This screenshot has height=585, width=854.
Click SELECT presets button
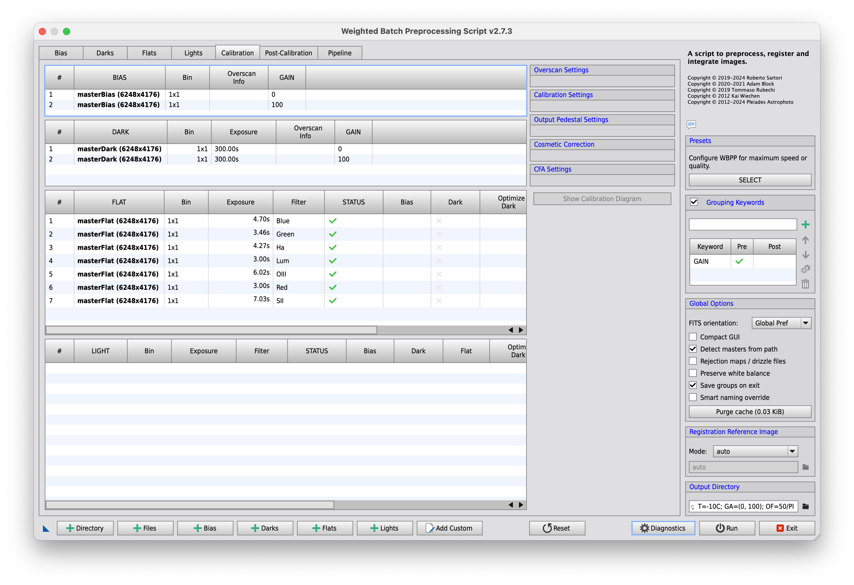750,180
